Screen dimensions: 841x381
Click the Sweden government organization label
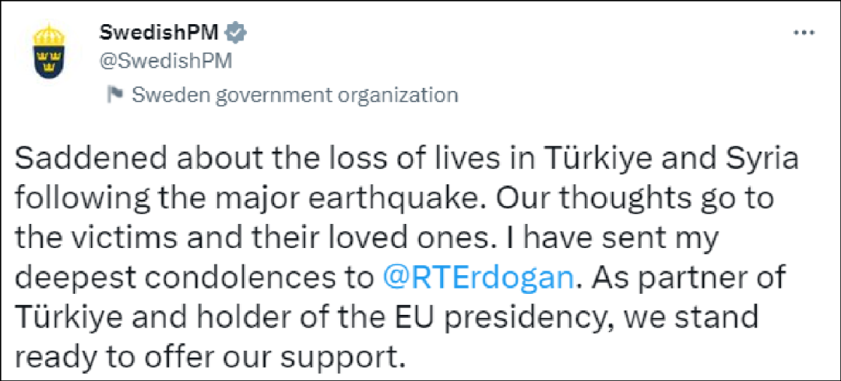point(294,96)
